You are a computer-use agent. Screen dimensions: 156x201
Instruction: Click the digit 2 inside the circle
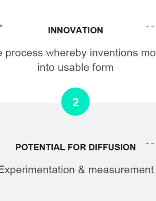[76, 102]
